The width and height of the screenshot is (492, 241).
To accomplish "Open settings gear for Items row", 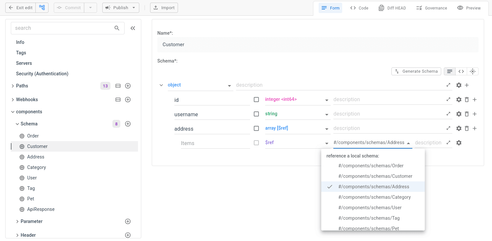I will (x=459, y=143).
